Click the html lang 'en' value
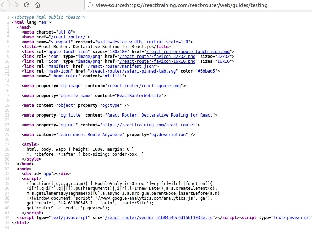 click(x=44, y=22)
